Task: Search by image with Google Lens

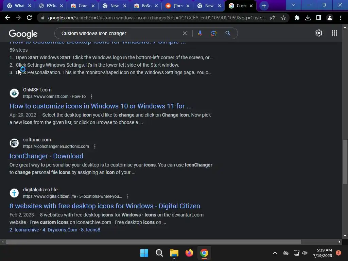Action: 214,33
